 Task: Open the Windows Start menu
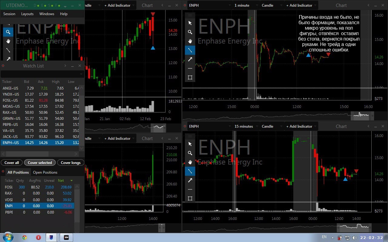pyautogui.click(x=8, y=237)
